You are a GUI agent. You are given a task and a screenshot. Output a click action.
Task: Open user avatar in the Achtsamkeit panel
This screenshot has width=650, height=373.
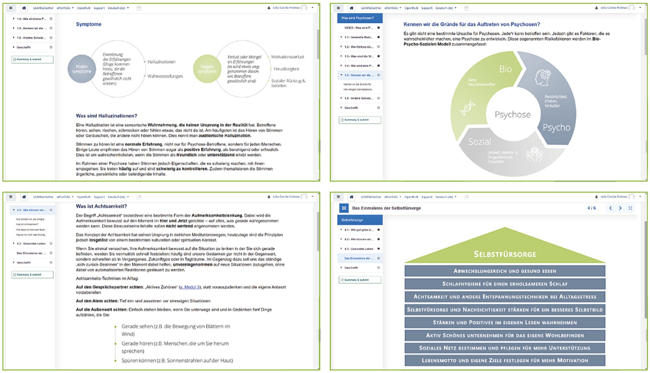(304, 197)
